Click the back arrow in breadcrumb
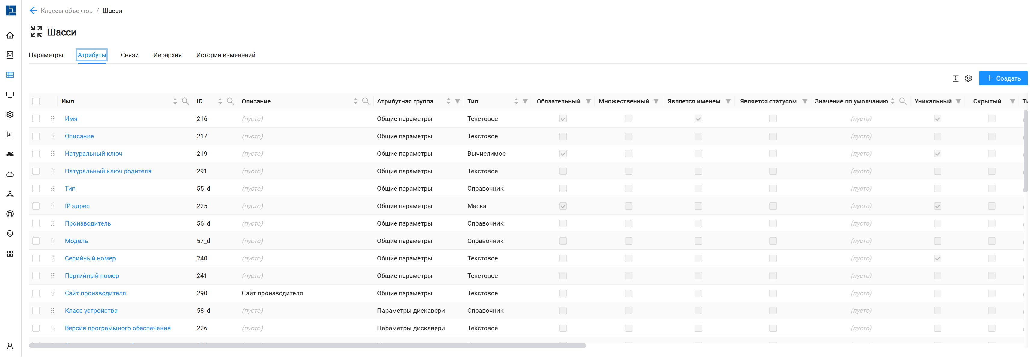The image size is (1035, 357). tap(33, 11)
